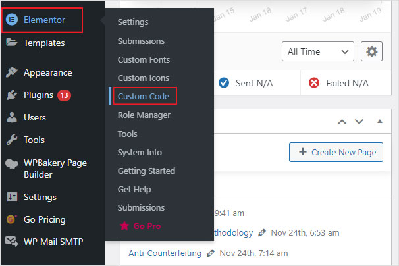Click the Appearance paintbrush icon

tap(12, 72)
